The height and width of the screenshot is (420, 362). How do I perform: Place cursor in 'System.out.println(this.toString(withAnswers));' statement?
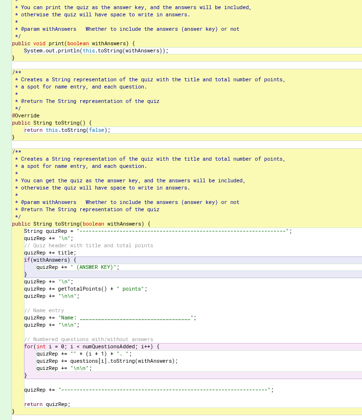click(96, 51)
